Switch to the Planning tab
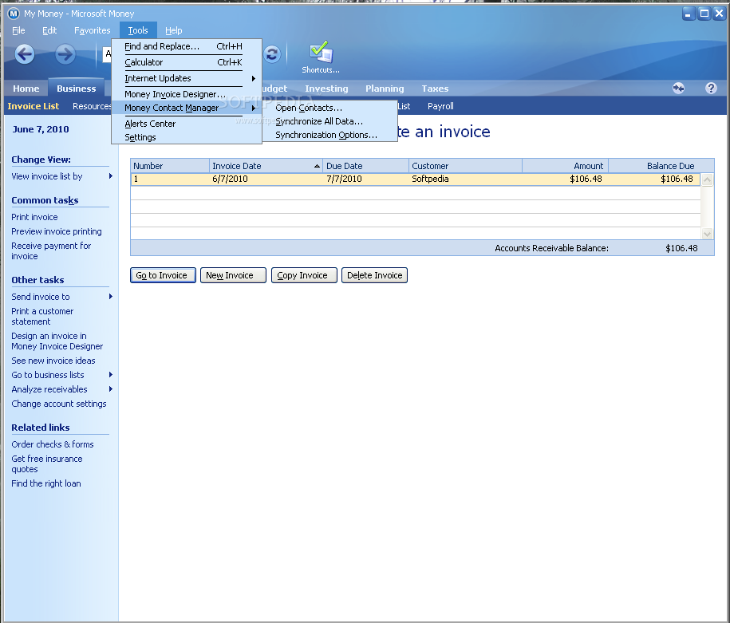The width and height of the screenshot is (730, 623). pos(385,89)
